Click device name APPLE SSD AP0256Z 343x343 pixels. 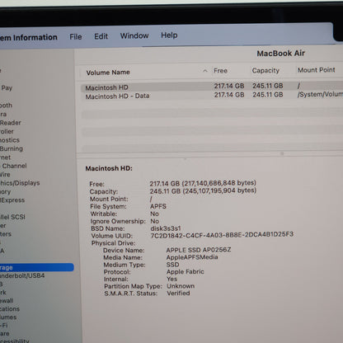[199, 250]
